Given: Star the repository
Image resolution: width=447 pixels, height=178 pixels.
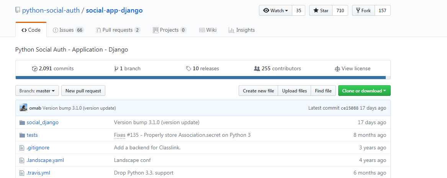Looking at the screenshot, I should point(321,11).
